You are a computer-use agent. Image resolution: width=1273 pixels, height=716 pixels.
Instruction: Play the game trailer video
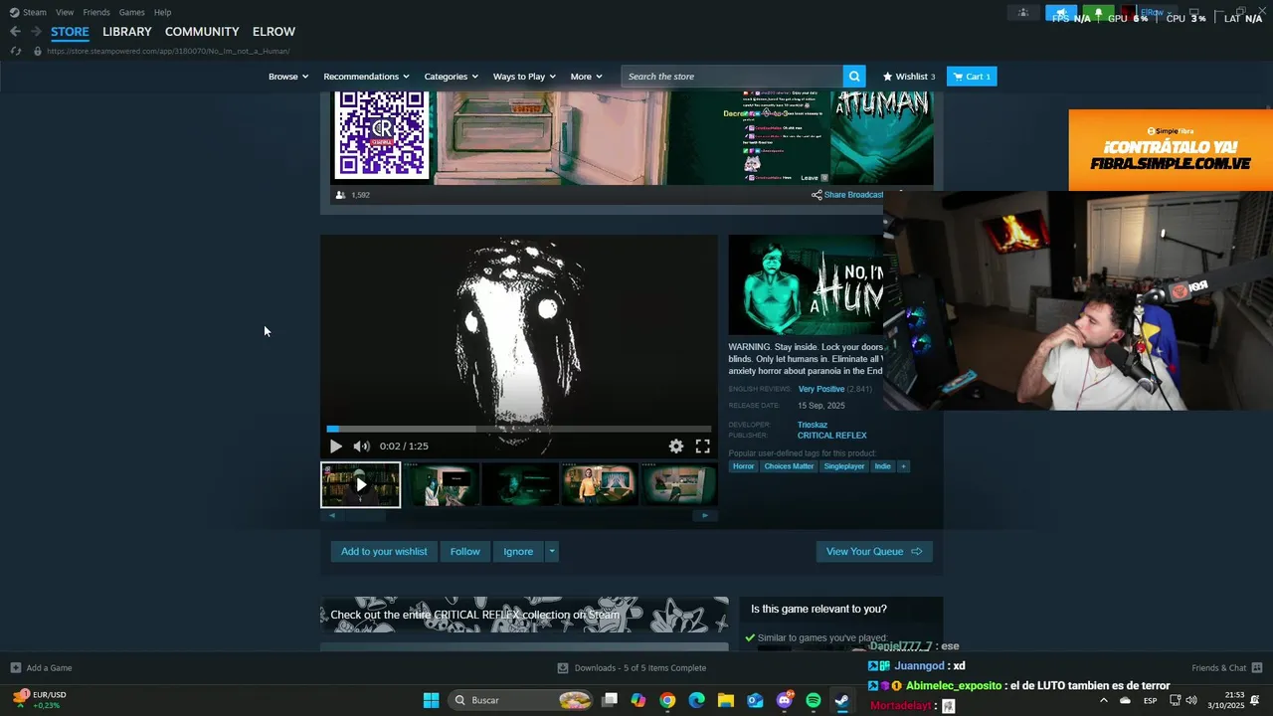pos(335,447)
